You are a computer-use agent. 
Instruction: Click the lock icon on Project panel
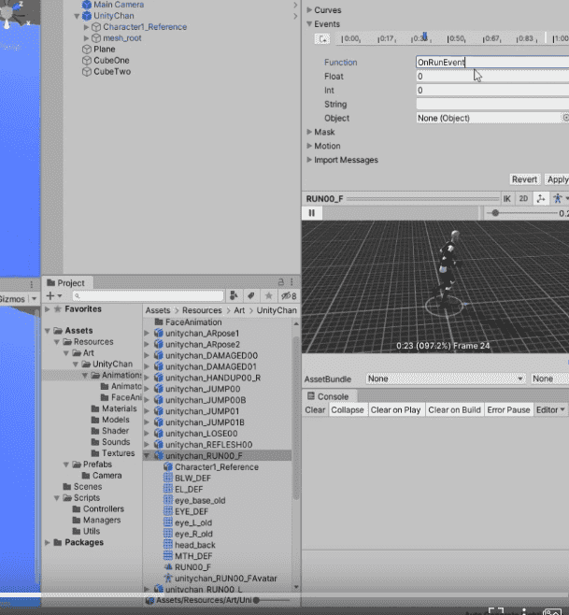click(279, 282)
